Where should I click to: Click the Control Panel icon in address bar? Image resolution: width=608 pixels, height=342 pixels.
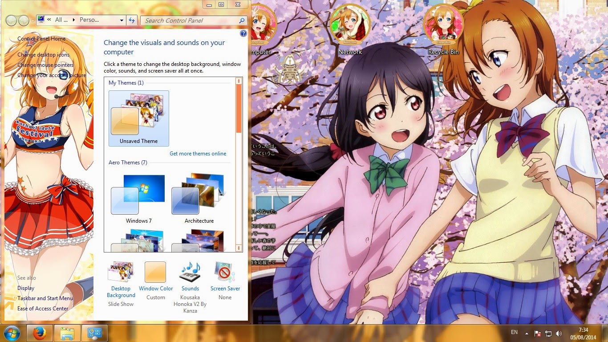point(41,20)
